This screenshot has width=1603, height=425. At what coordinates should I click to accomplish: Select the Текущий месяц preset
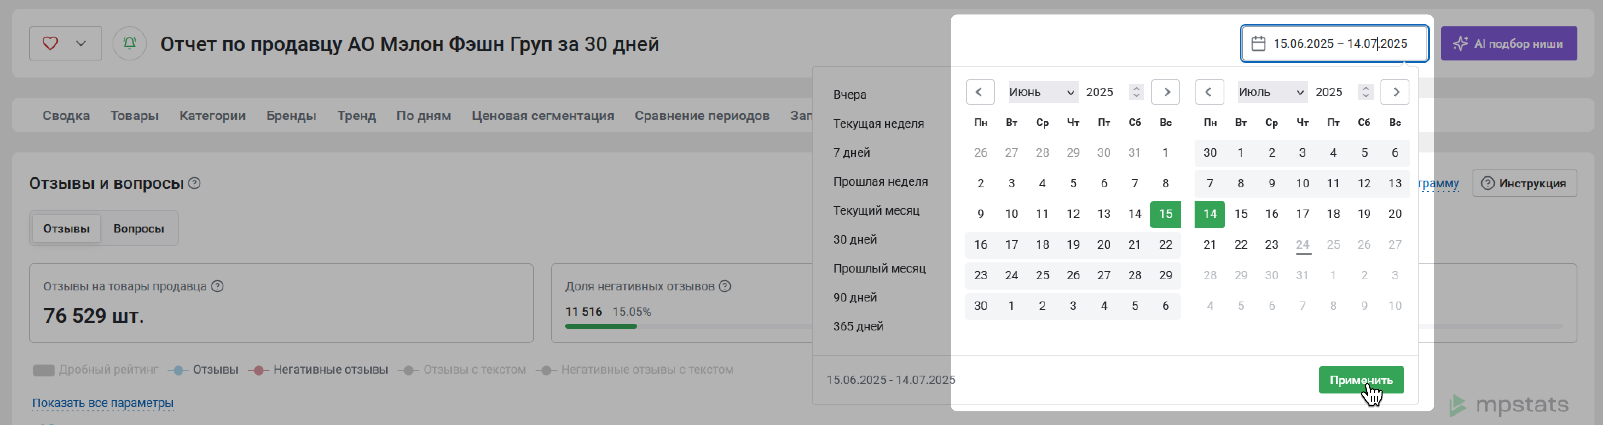(876, 211)
